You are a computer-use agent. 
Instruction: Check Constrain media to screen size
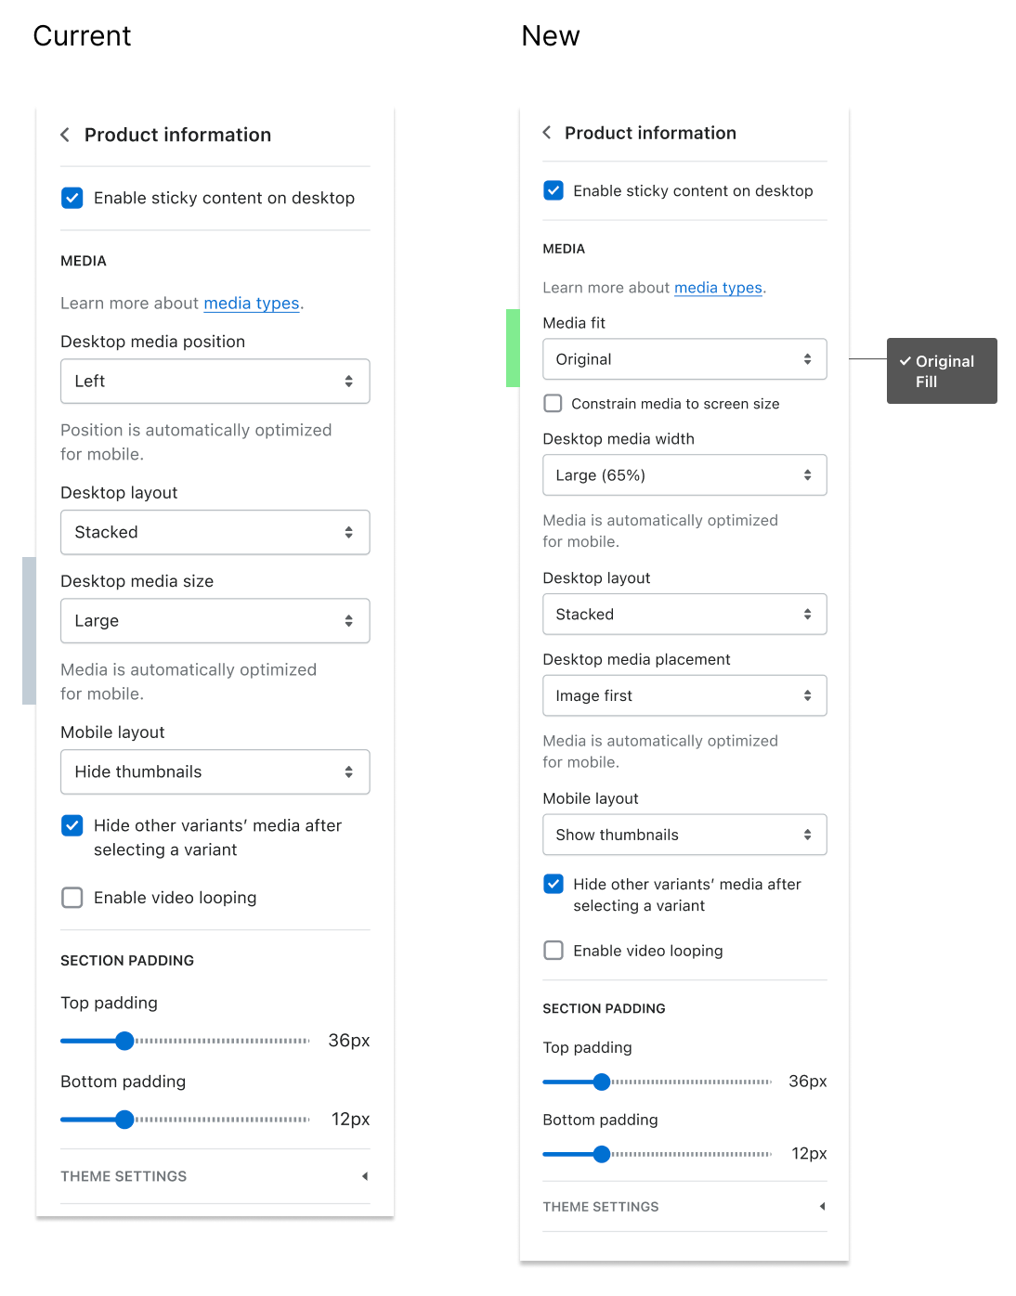click(x=553, y=403)
